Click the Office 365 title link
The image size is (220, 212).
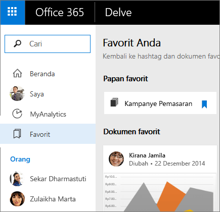pyautogui.click(x=60, y=13)
